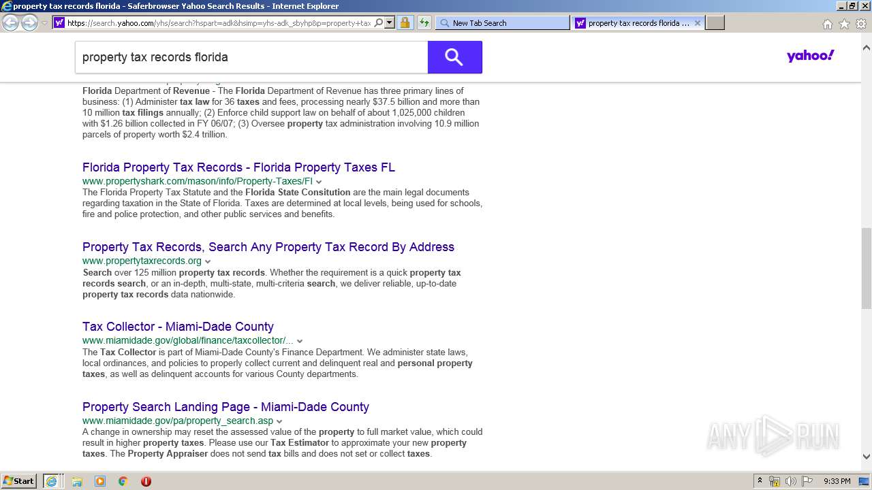Expand options arrow beside property_search.asp URL
The image size is (872, 490).
tap(279, 421)
